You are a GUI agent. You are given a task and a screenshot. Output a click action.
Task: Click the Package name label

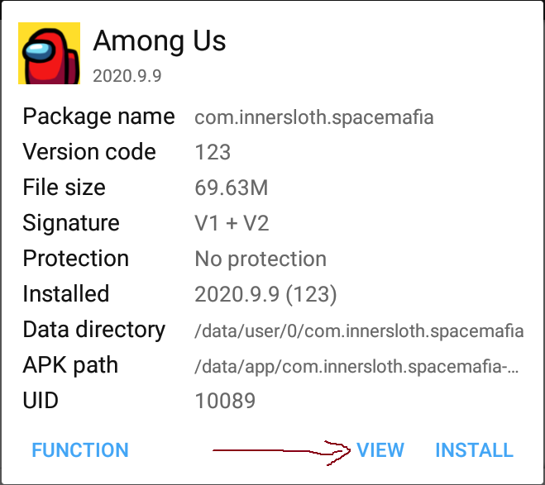click(98, 116)
